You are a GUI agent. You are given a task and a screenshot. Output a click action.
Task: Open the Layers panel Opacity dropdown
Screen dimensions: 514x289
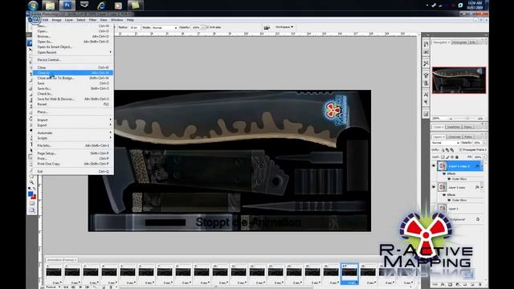484,143
